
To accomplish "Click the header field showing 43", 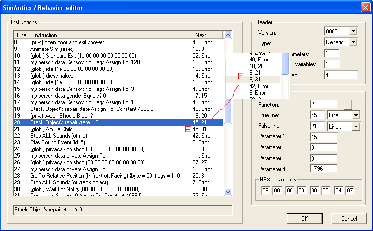I will (341, 75).
